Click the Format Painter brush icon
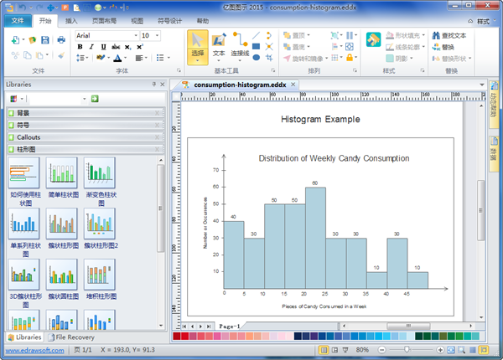 pos(61,55)
